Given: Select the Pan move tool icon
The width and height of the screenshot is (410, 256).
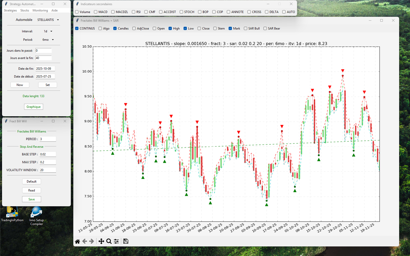Looking at the screenshot, I should 101,241.
